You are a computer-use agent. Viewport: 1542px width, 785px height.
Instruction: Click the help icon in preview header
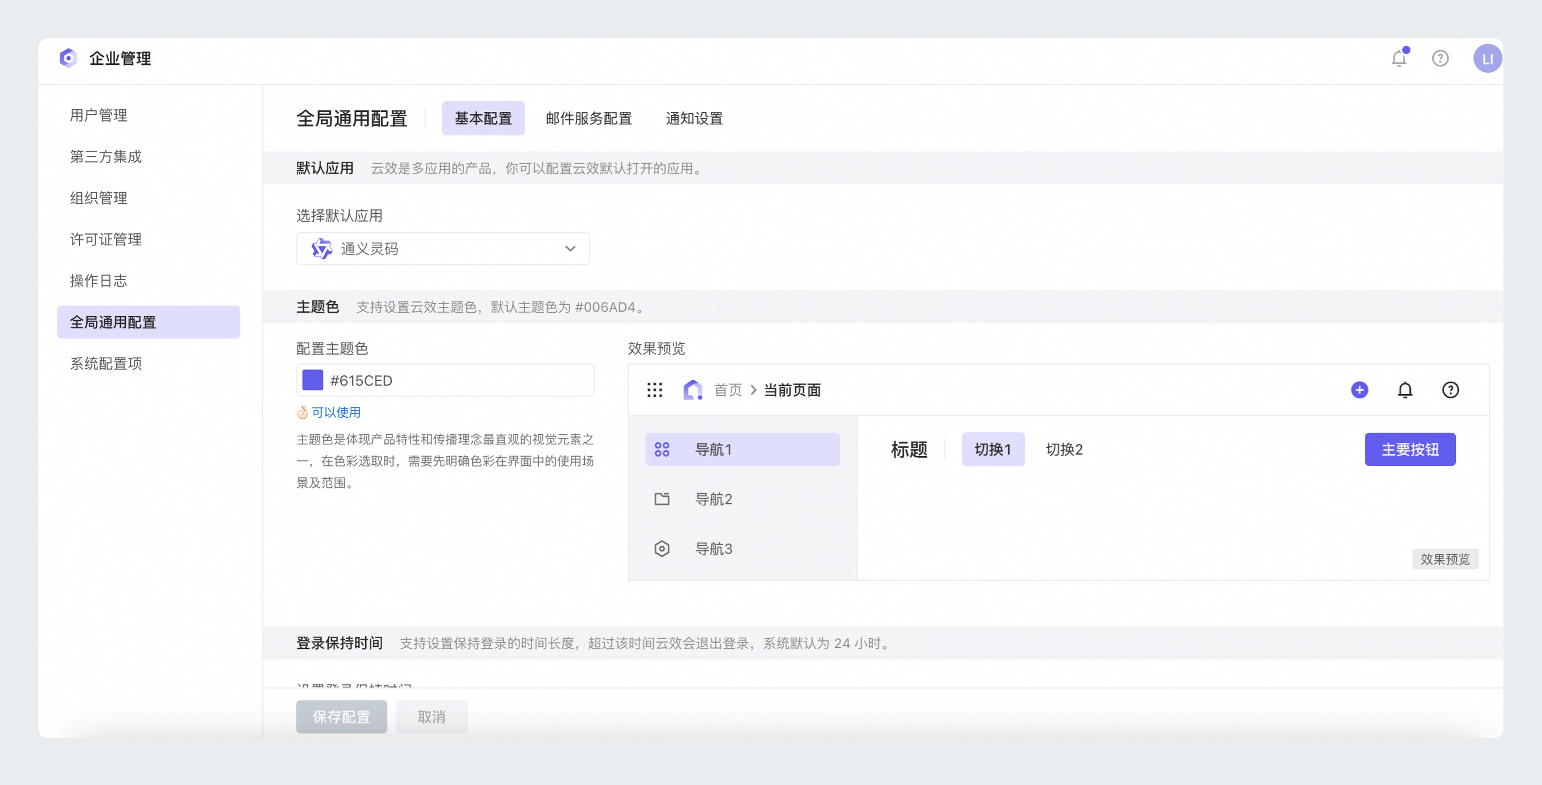tap(1450, 390)
